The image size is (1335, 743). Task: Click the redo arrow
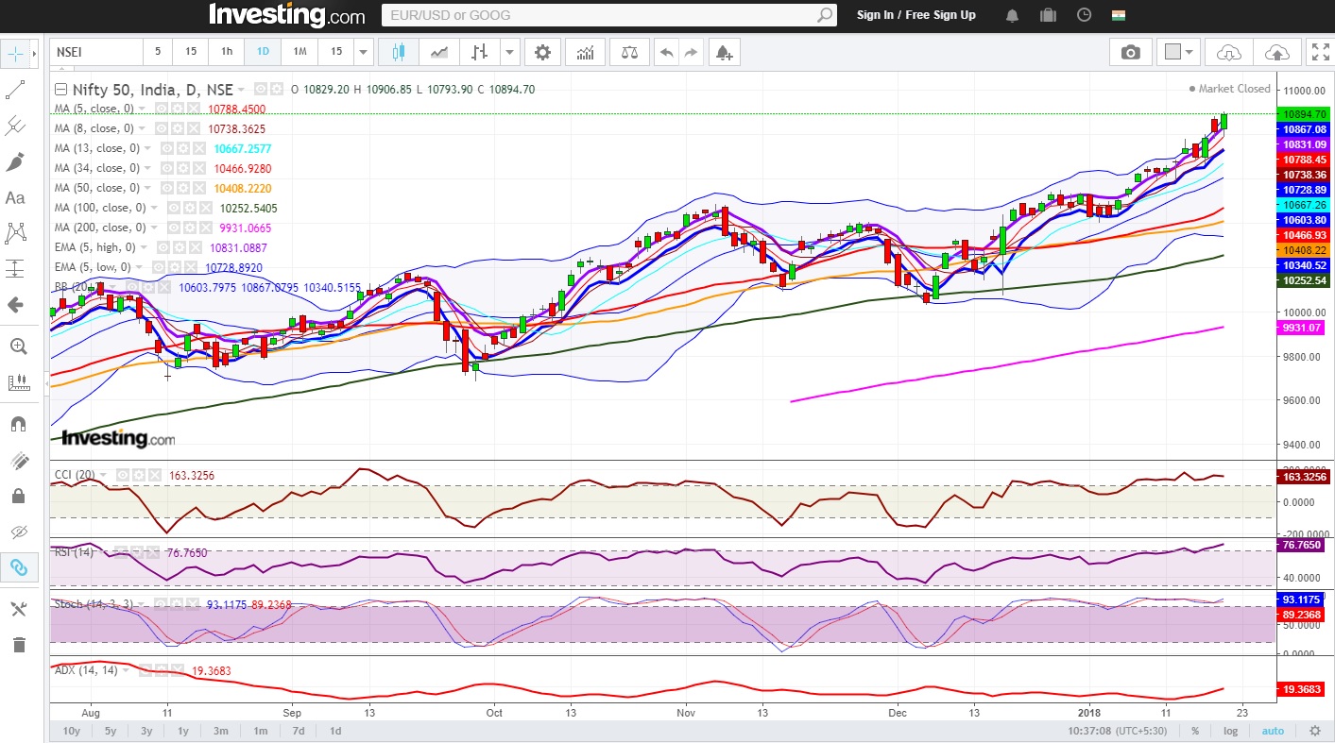pyautogui.click(x=692, y=52)
